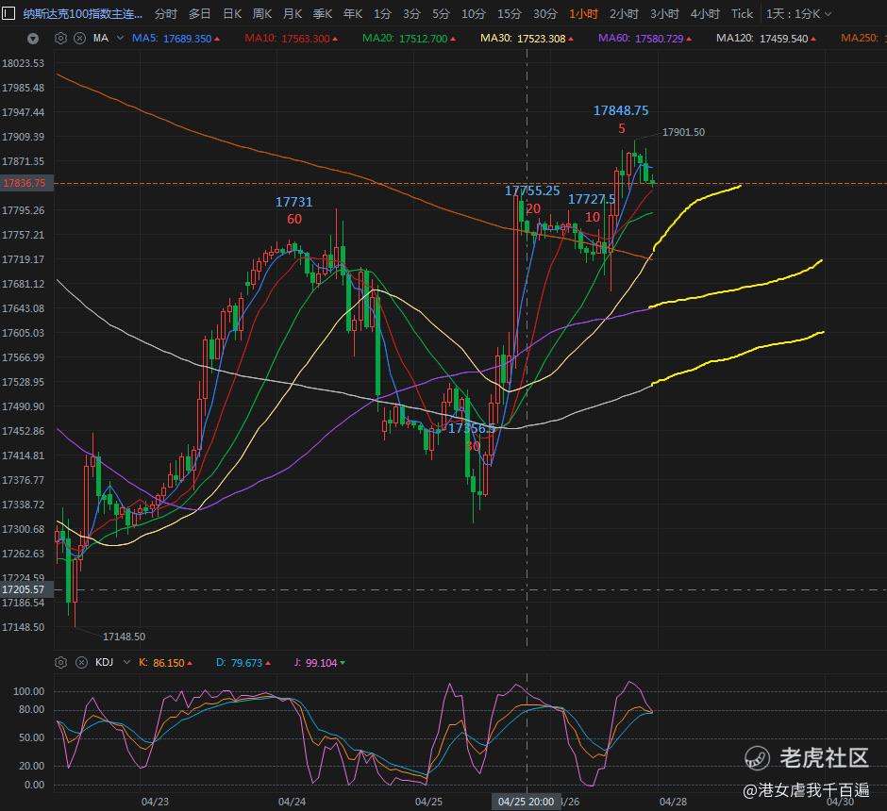Image resolution: width=887 pixels, height=811 pixels.
Task: Switch to 1分 interval
Action: (382, 13)
